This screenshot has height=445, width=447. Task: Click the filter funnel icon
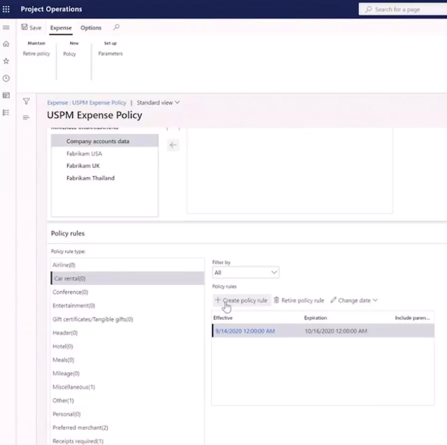(x=26, y=102)
